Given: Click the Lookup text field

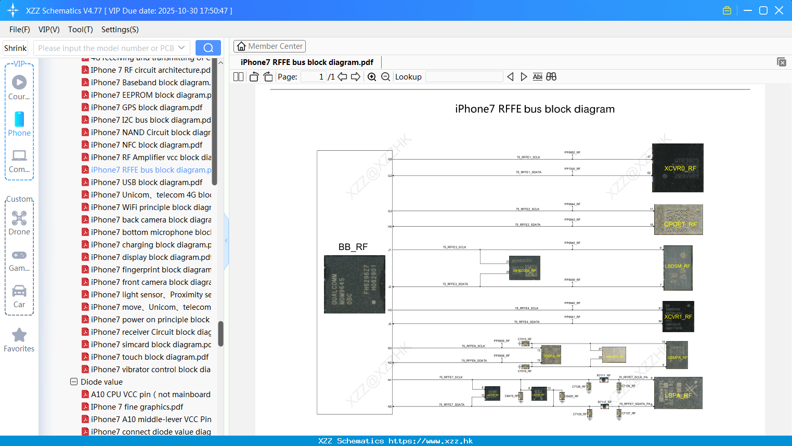Looking at the screenshot, I should [x=464, y=77].
